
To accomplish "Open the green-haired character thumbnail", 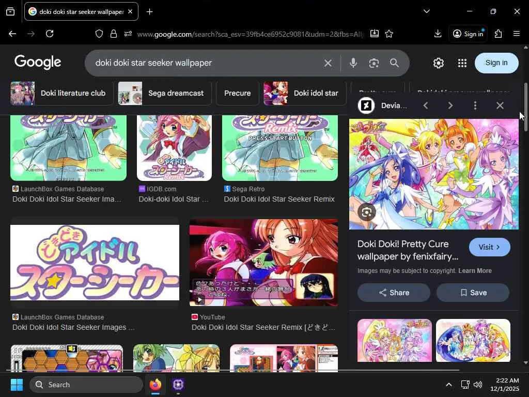I will 177,358.
